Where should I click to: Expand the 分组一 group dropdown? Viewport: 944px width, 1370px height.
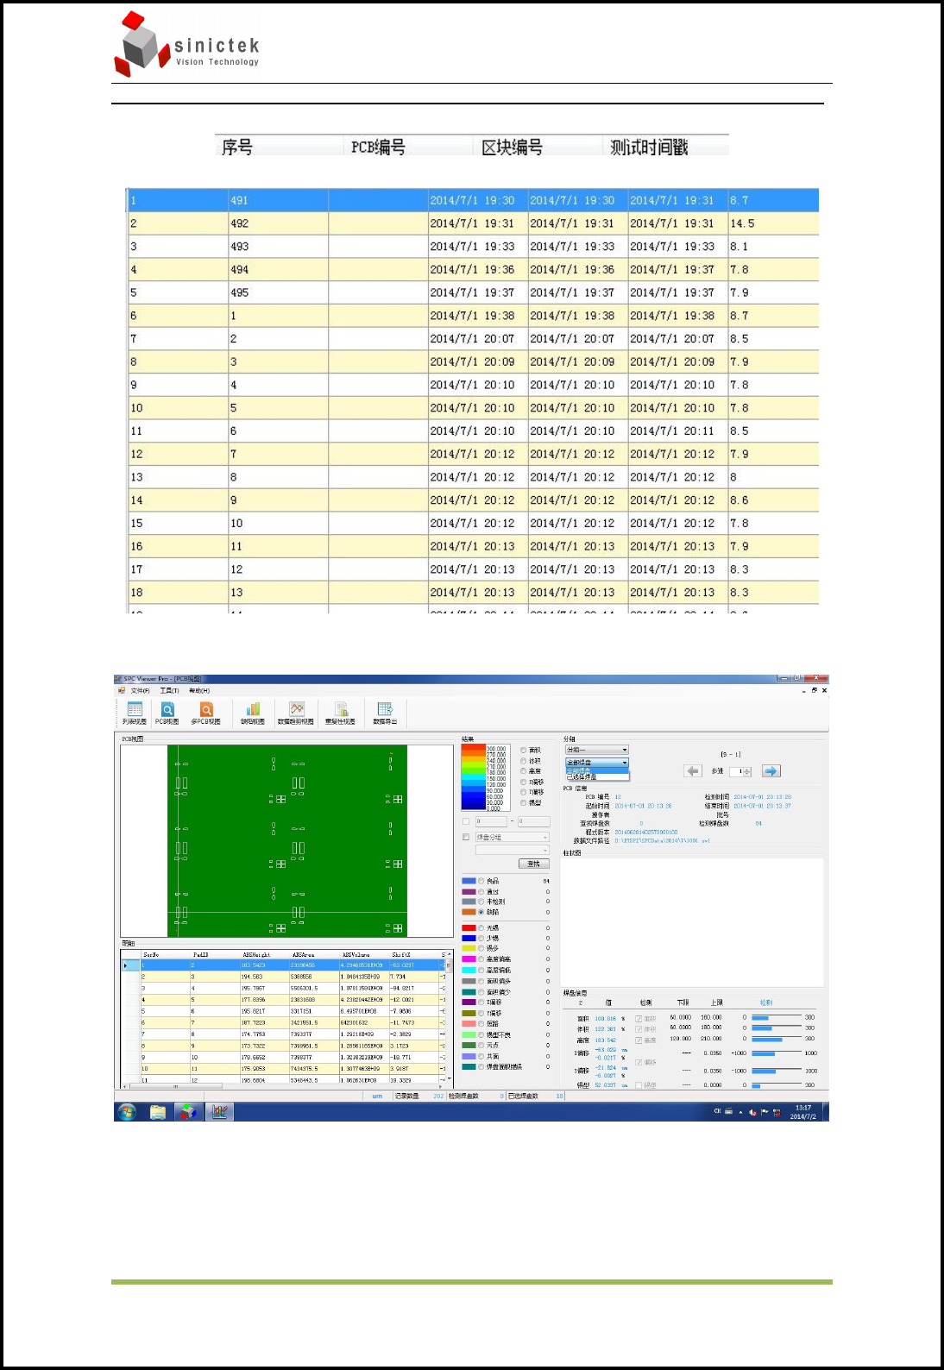point(597,750)
